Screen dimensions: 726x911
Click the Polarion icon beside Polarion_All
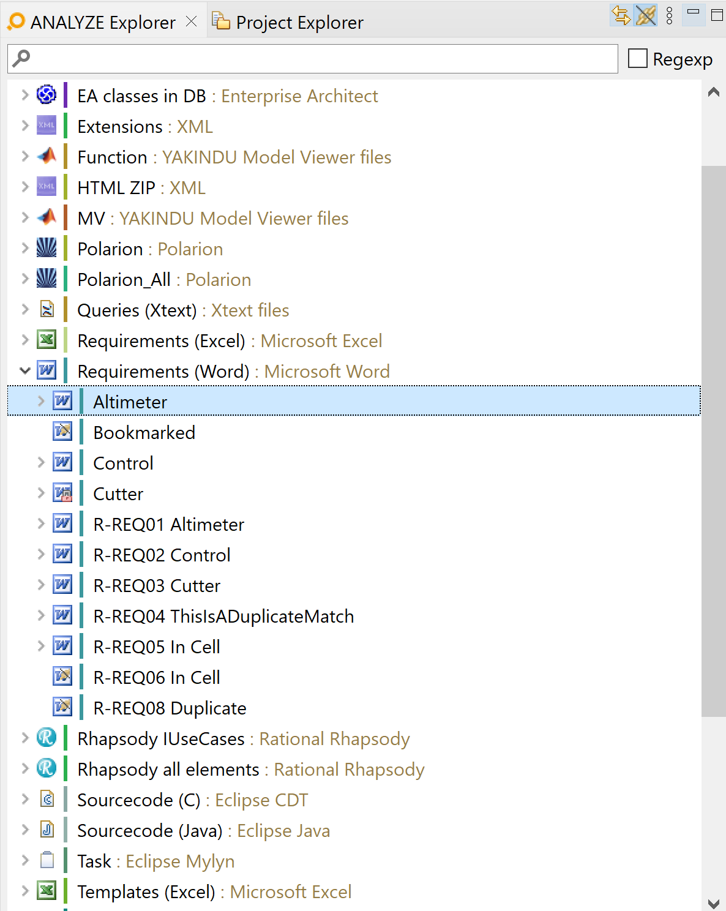tap(47, 279)
